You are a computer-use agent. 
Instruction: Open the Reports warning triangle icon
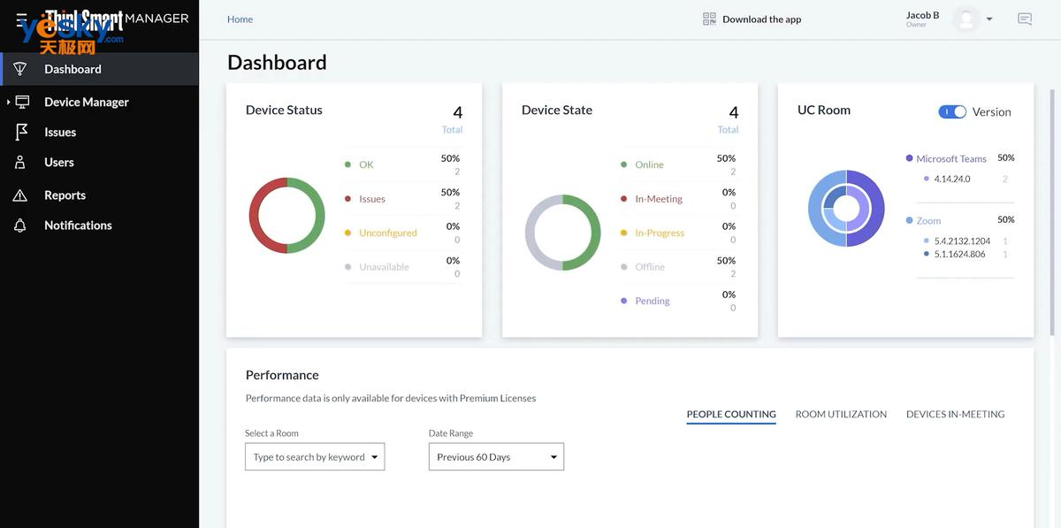click(x=20, y=195)
